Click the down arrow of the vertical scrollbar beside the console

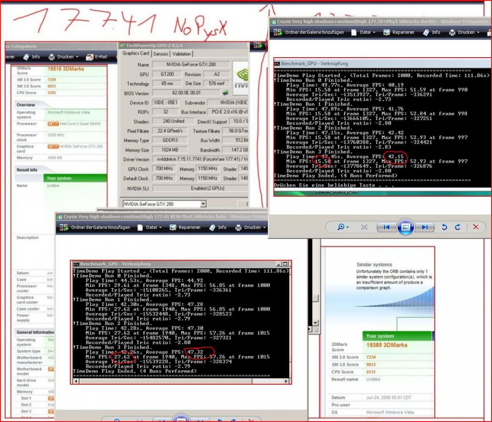[315, 323]
